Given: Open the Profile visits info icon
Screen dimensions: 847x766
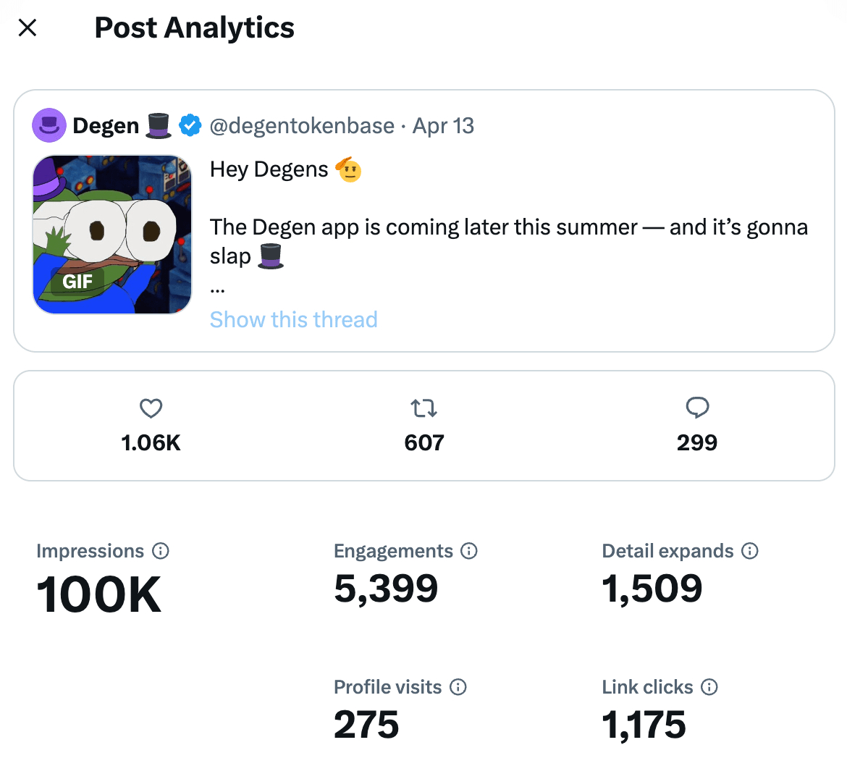Looking at the screenshot, I should point(458,687).
